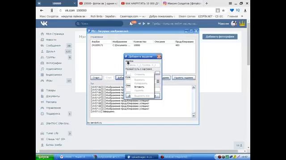Click the Альбом input field in dialog

pos(143,65)
